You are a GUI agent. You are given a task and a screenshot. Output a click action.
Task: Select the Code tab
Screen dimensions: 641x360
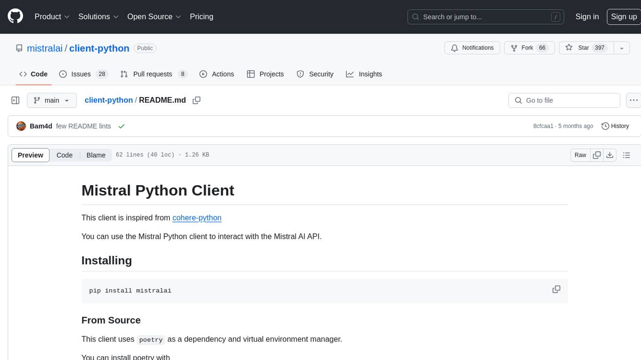tap(33, 74)
